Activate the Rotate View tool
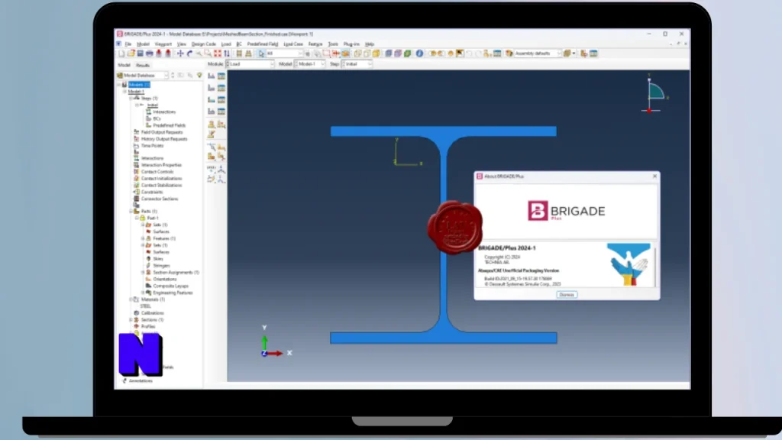Image resolution: width=782 pixels, height=440 pixels. tap(189, 53)
